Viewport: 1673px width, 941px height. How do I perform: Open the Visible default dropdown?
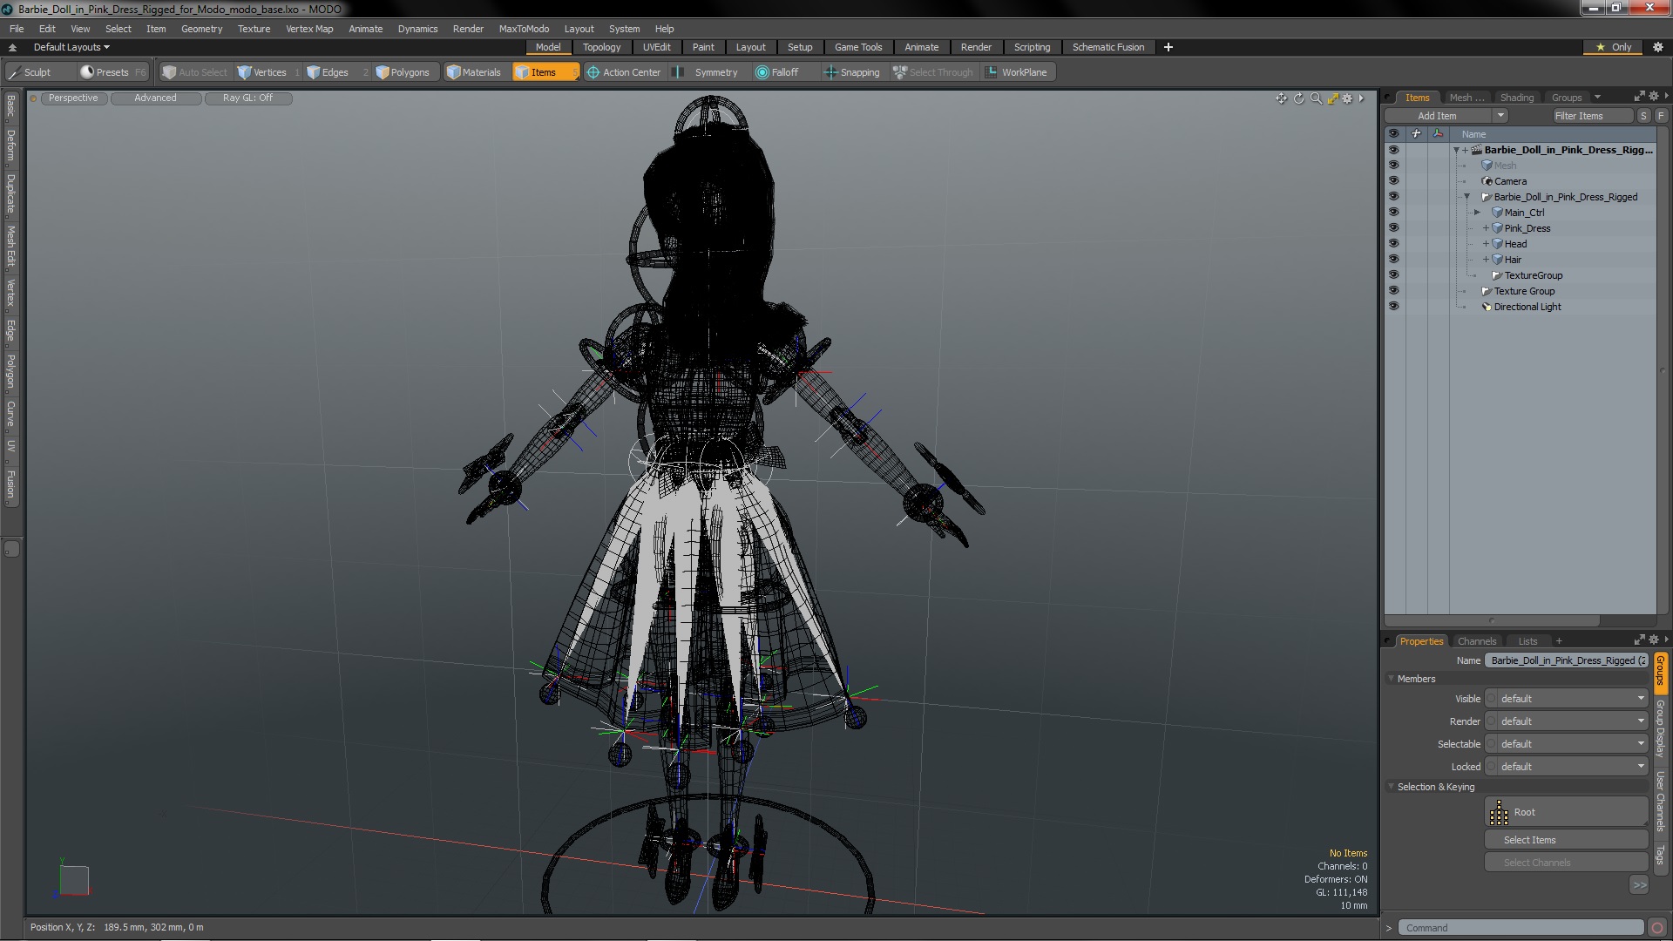pyautogui.click(x=1566, y=699)
